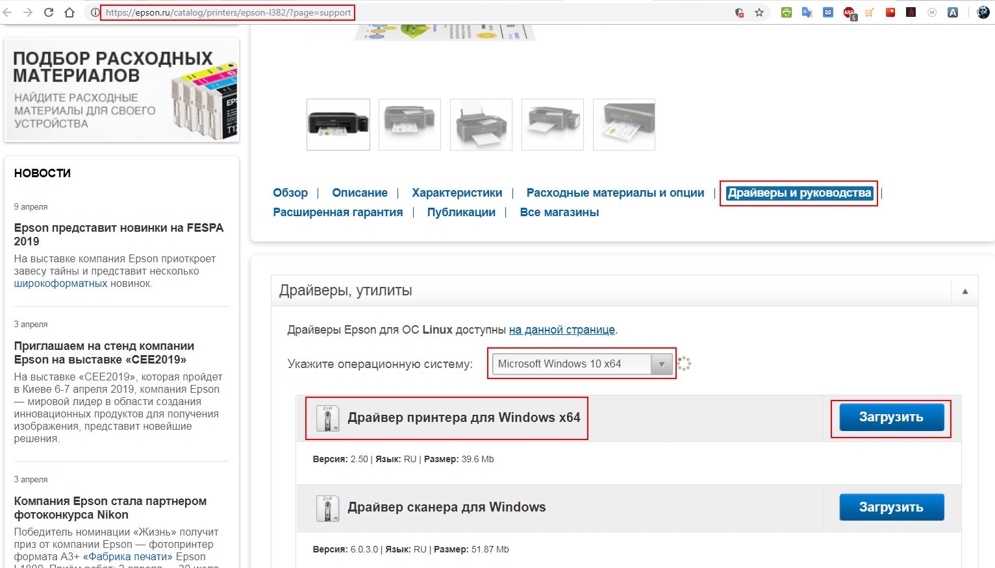Open the Все магазины tab
This screenshot has width=995, height=568.
point(559,212)
